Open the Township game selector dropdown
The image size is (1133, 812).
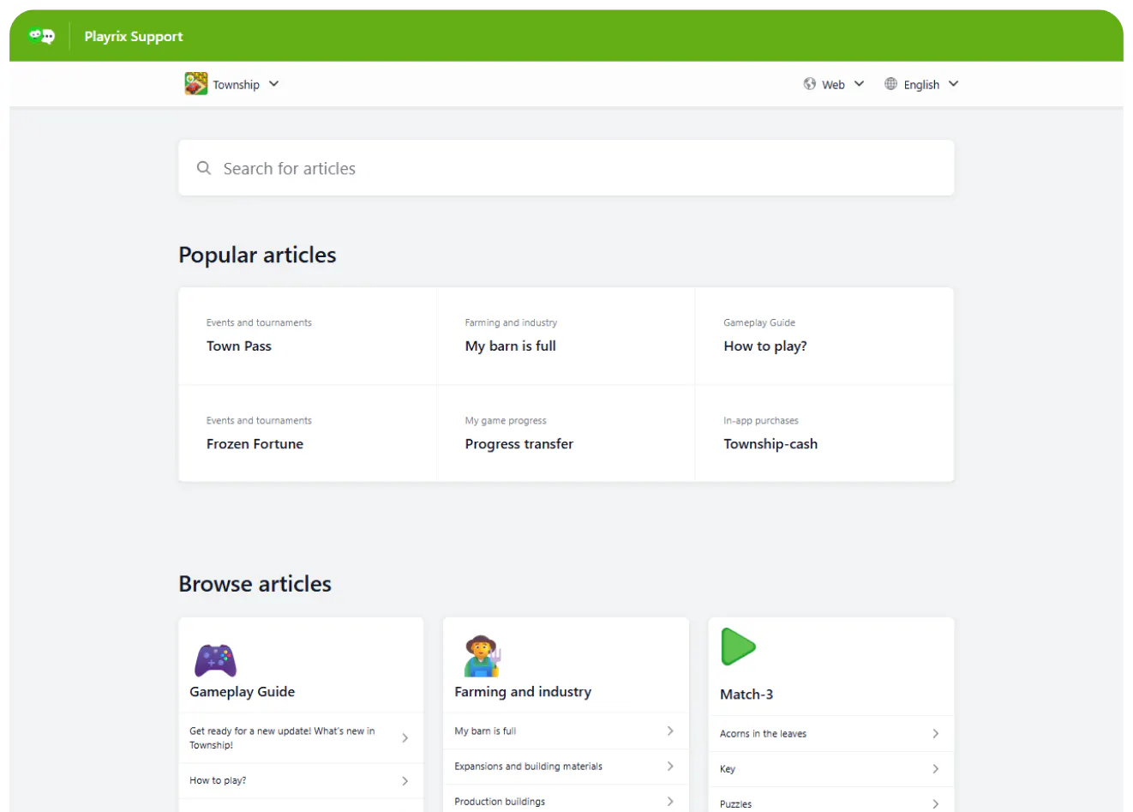pos(232,84)
